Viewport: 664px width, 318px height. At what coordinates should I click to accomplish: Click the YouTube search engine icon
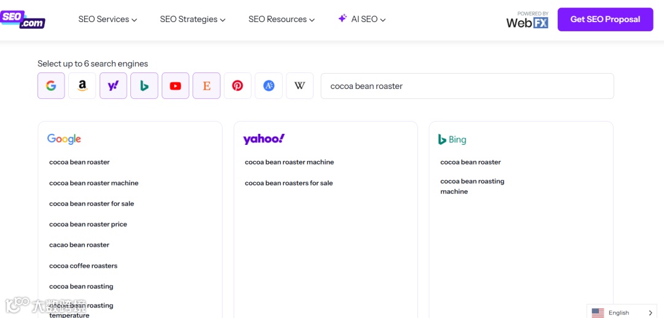click(175, 86)
